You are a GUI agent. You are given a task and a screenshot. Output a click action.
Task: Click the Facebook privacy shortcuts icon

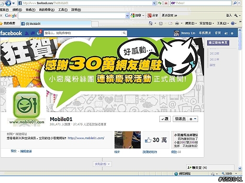click(226, 33)
